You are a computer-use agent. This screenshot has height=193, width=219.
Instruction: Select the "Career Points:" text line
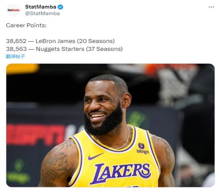(26, 25)
